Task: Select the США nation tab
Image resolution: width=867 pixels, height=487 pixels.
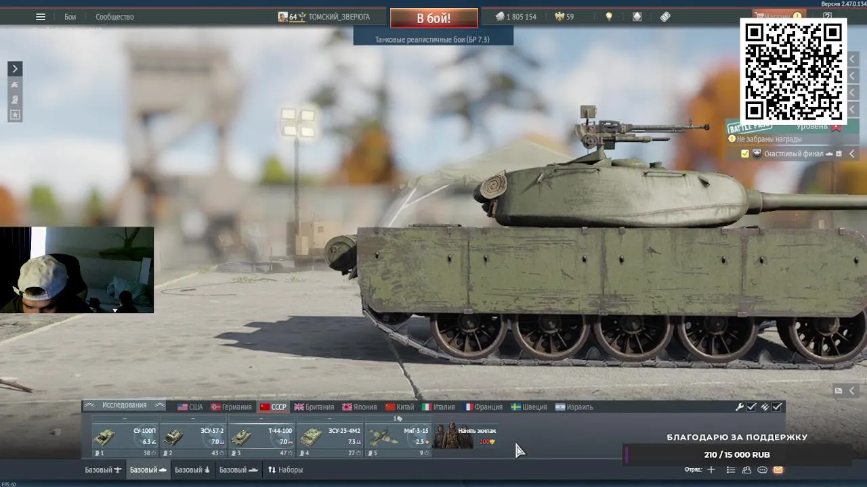Action: coord(190,407)
